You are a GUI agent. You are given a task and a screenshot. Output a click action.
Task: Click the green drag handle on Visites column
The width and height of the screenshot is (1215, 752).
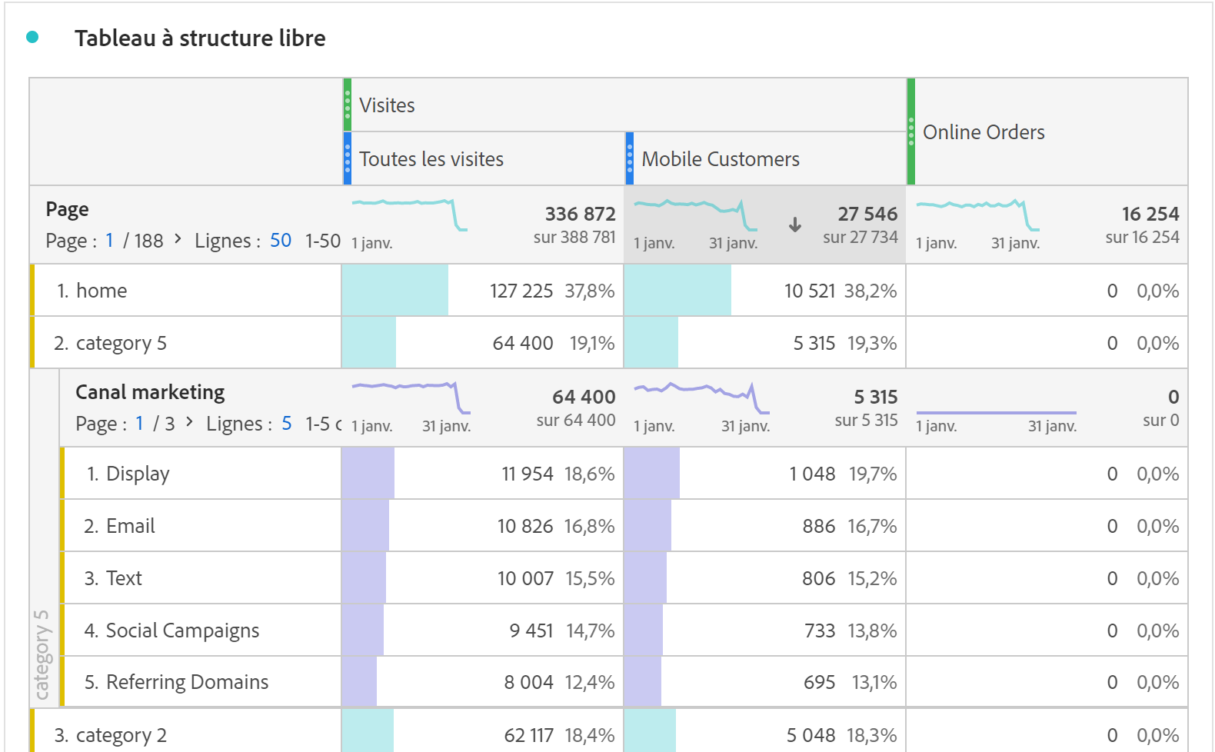click(348, 105)
